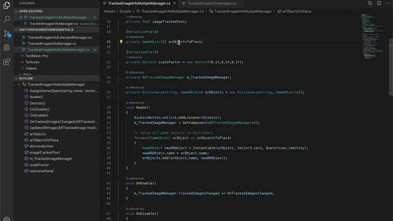This screenshot has height=221, width=393.
Task: Open the Explorer view in activity bar
Action: [7, 5]
